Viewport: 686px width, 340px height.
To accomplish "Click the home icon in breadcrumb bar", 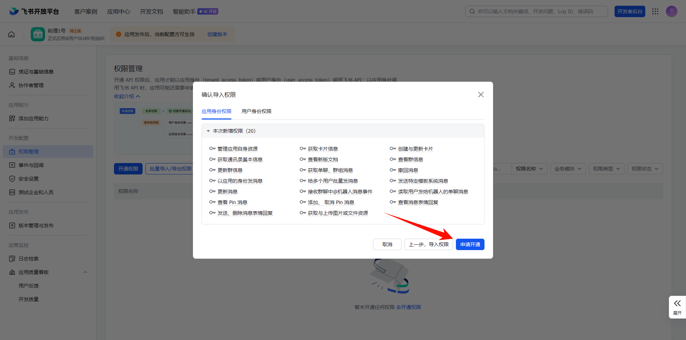I will 11,34.
